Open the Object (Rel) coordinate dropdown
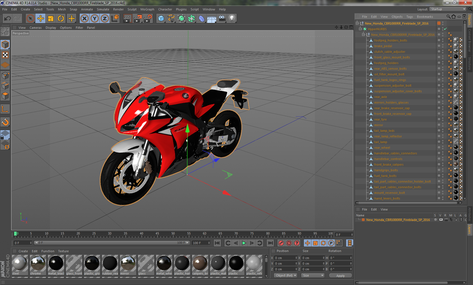Screen dimensions: 473x285 coord(286,275)
